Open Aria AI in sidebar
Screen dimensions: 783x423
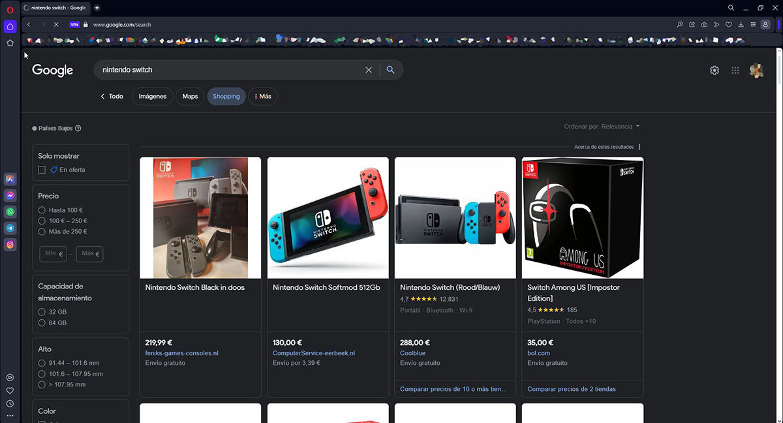point(10,179)
